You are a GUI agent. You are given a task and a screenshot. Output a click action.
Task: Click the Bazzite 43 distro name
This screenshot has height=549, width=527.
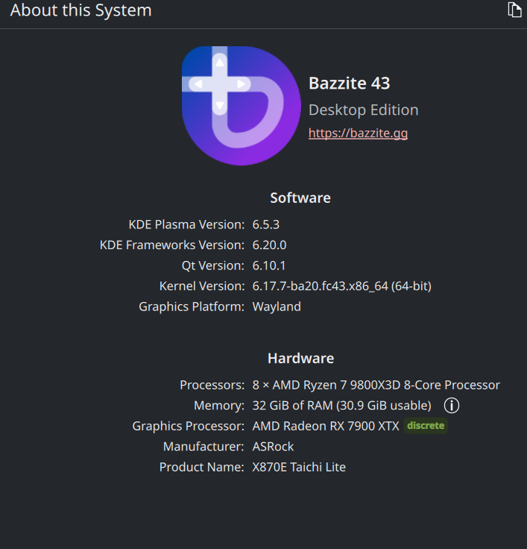click(349, 83)
